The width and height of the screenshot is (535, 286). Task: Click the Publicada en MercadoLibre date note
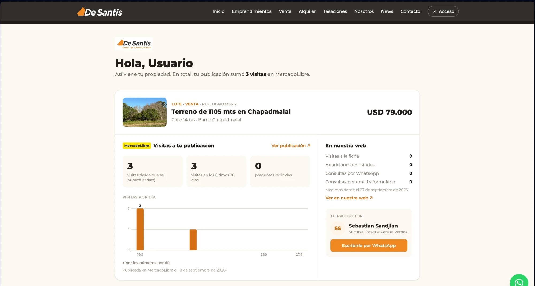pos(174,270)
